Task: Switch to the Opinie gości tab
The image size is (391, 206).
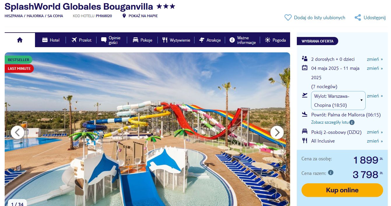Action: point(111,40)
